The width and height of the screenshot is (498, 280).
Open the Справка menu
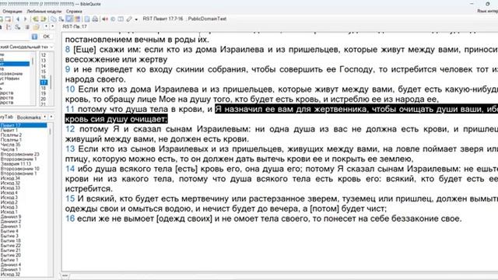[x=74, y=11]
